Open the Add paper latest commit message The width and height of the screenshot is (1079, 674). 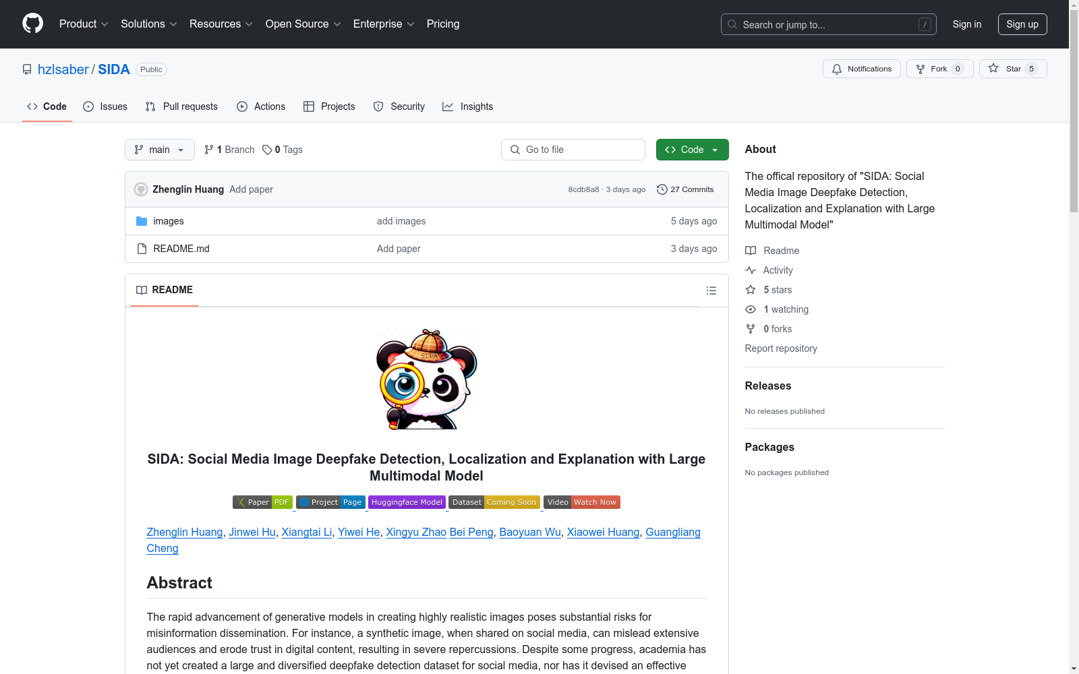(x=251, y=189)
